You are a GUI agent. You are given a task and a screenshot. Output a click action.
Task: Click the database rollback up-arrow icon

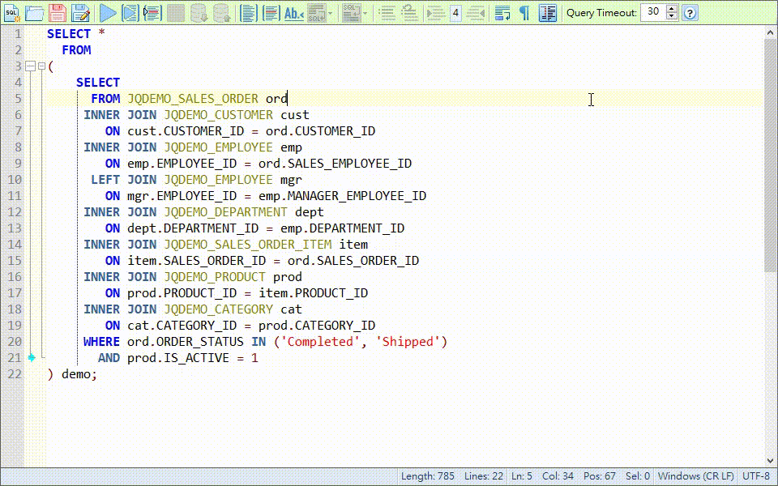tap(222, 13)
